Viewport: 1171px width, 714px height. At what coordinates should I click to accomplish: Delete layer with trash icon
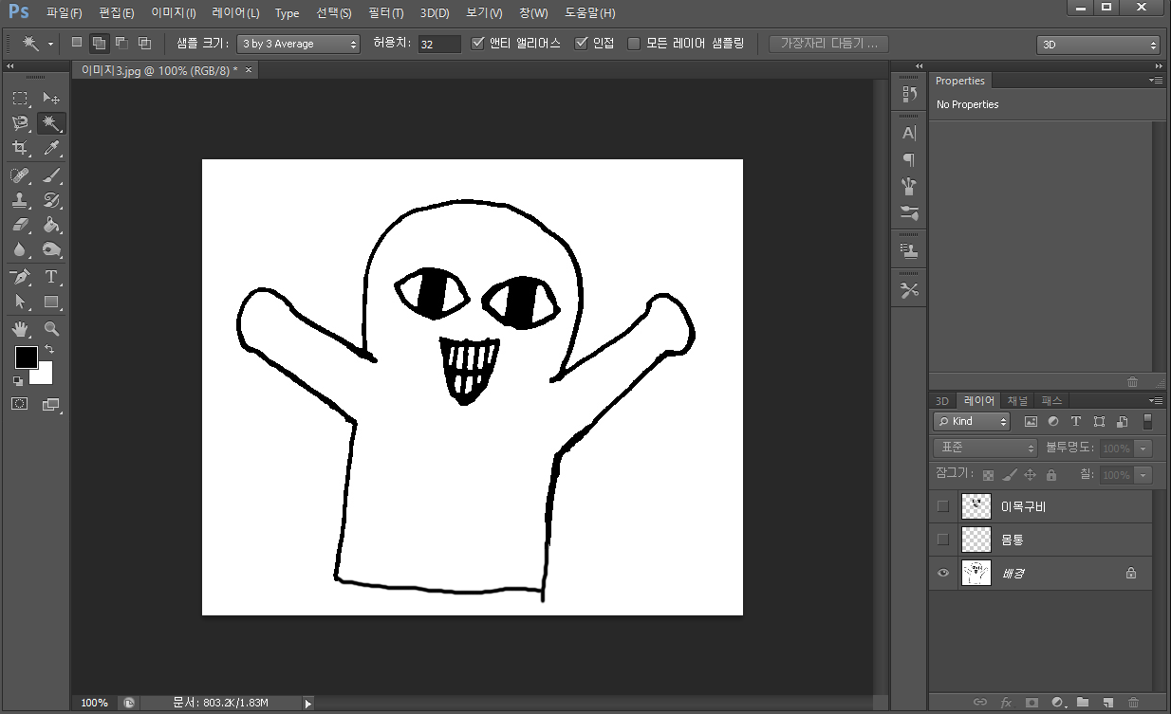click(1132, 703)
